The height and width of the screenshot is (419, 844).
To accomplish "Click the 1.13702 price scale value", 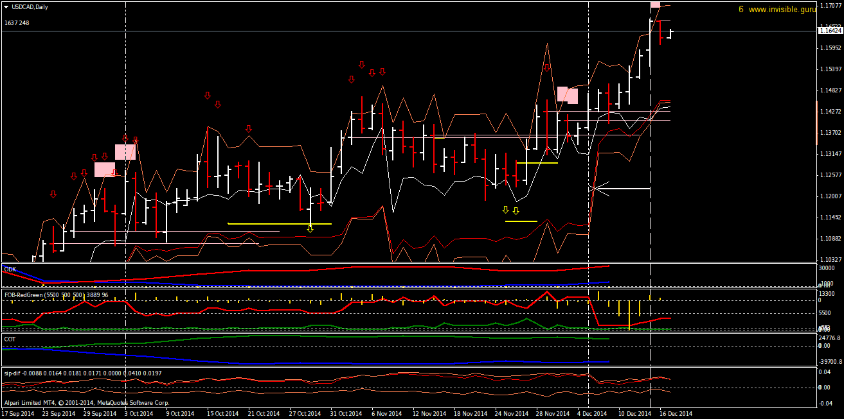I will pyautogui.click(x=830, y=133).
